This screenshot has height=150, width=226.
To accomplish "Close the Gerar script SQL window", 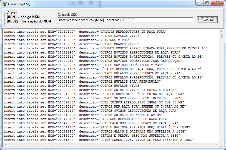I will point(217,3).
